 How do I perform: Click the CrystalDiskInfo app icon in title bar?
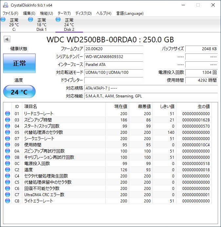click(6, 5)
